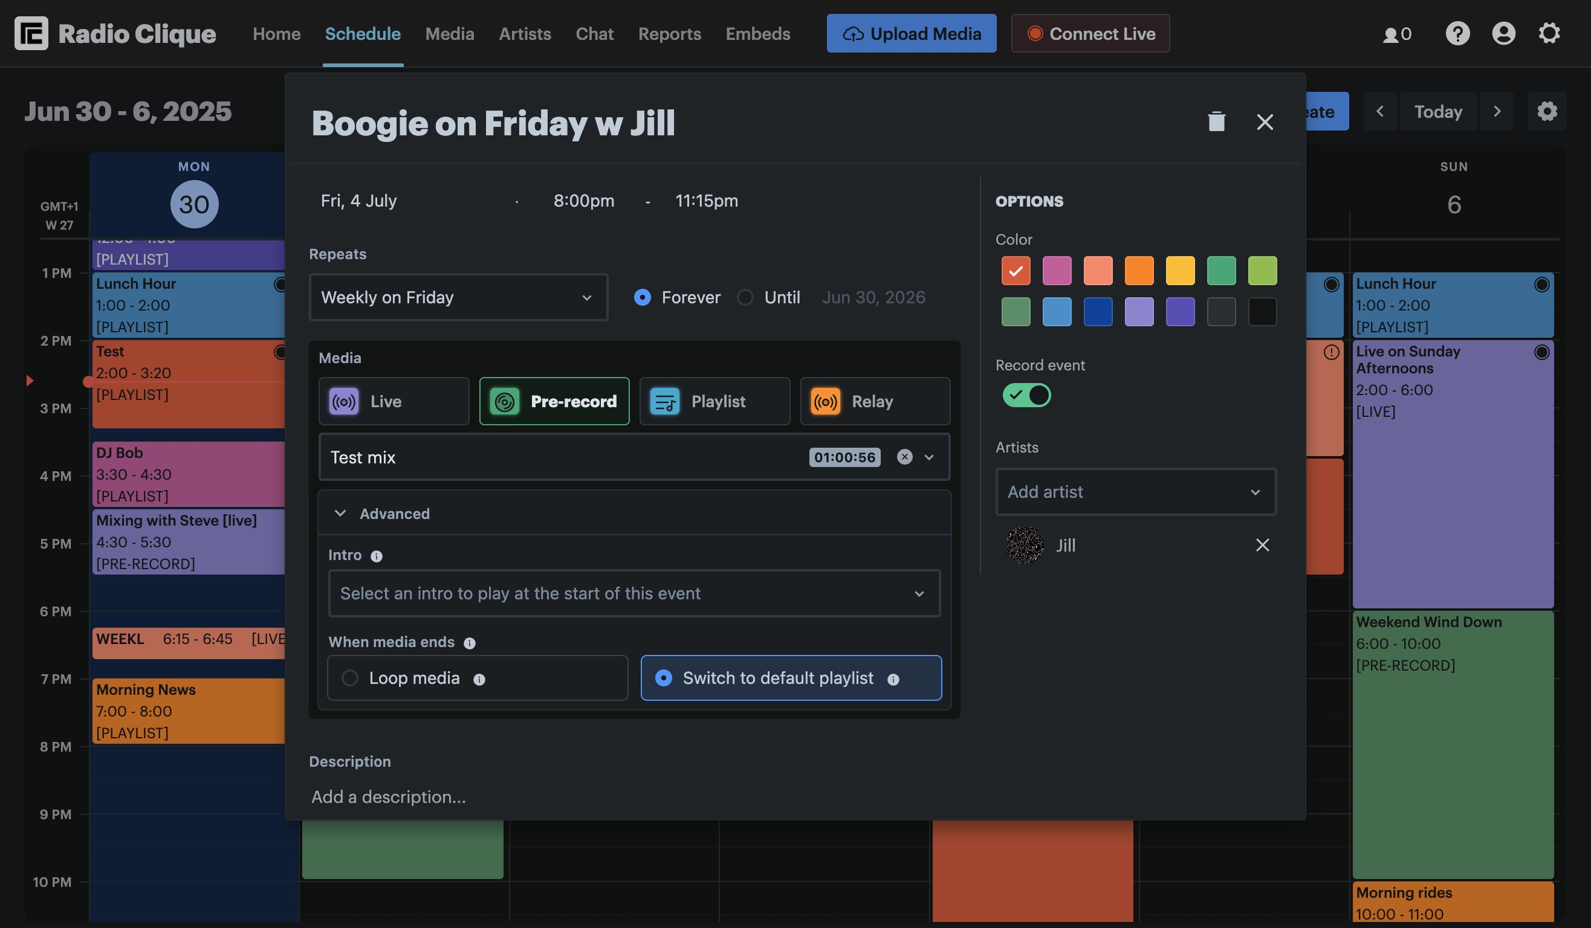The height and width of the screenshot is (928, 1591).
Task: Select Pre-record media type
Action: [x=554, y=401]
